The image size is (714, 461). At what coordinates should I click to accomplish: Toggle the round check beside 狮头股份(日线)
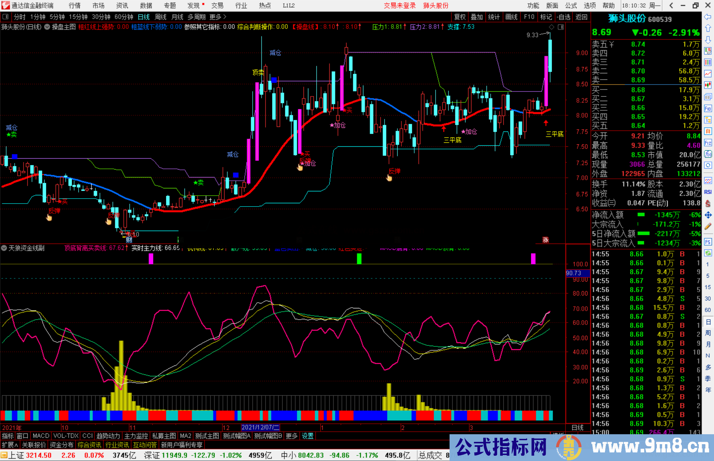coord(47,27)
